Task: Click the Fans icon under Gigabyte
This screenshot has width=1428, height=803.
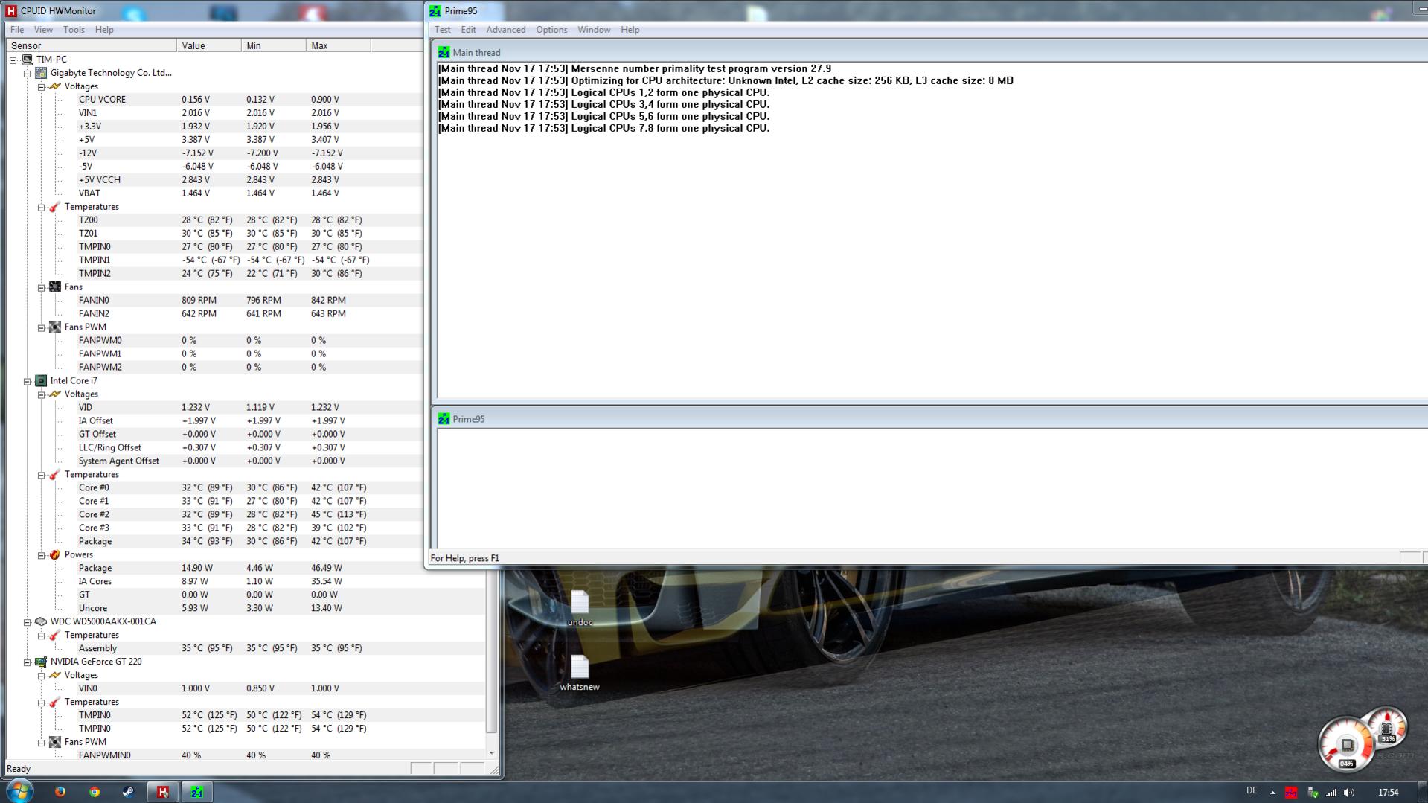Action: 55,287
